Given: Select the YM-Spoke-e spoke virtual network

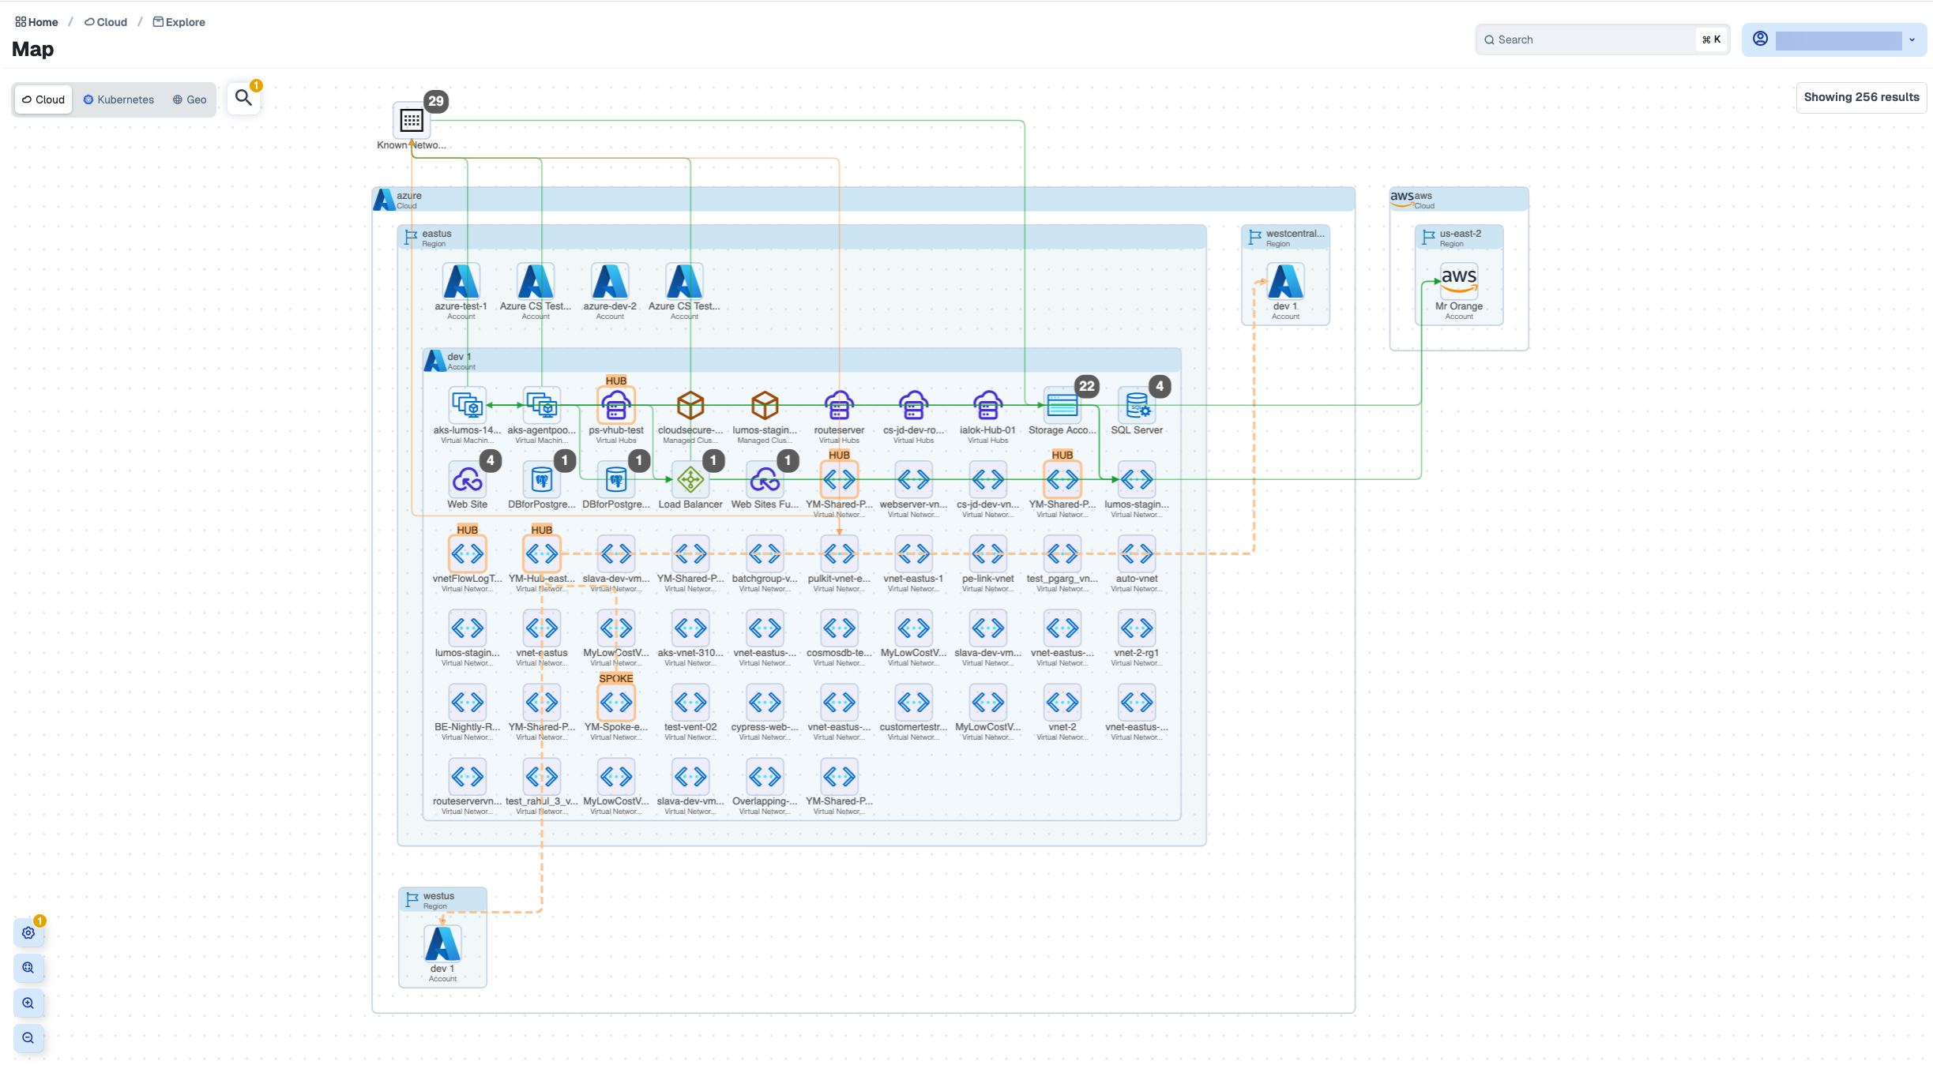Looking at the screenshot, I should (616, 703).
